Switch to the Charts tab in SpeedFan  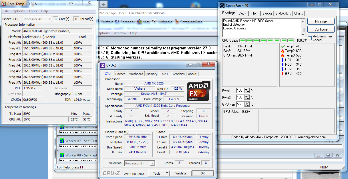click(x=299, y=13)
